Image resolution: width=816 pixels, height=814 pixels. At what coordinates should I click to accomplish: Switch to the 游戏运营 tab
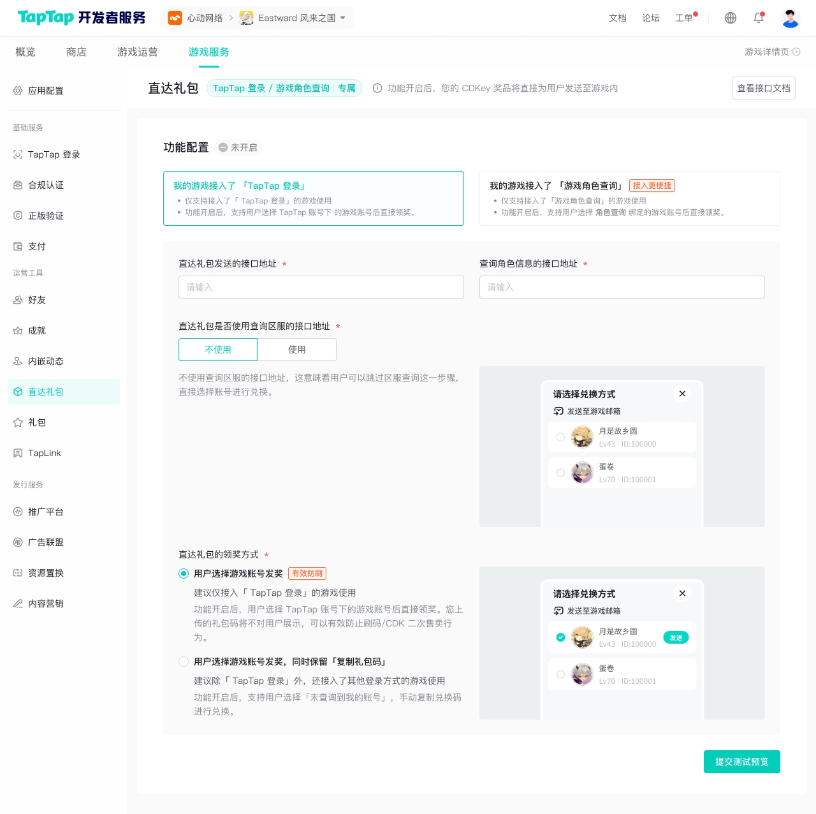pyautogui.click(x=137, y=52)
